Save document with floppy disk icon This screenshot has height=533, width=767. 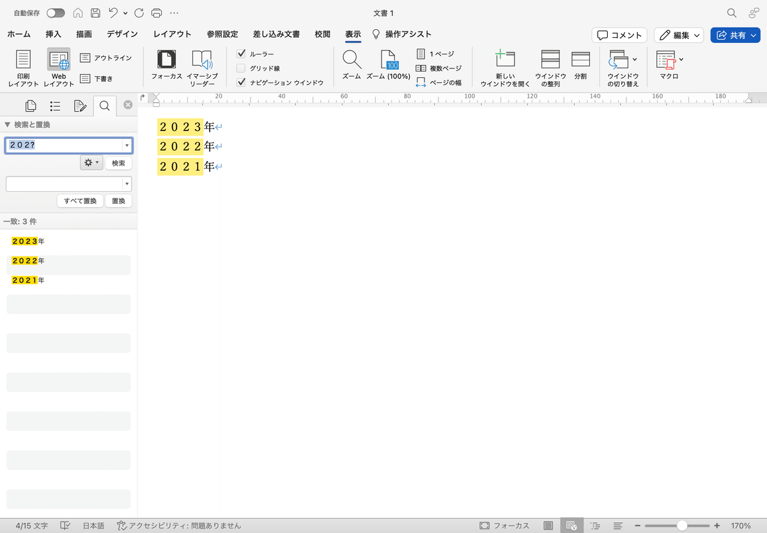click(95, 13)
